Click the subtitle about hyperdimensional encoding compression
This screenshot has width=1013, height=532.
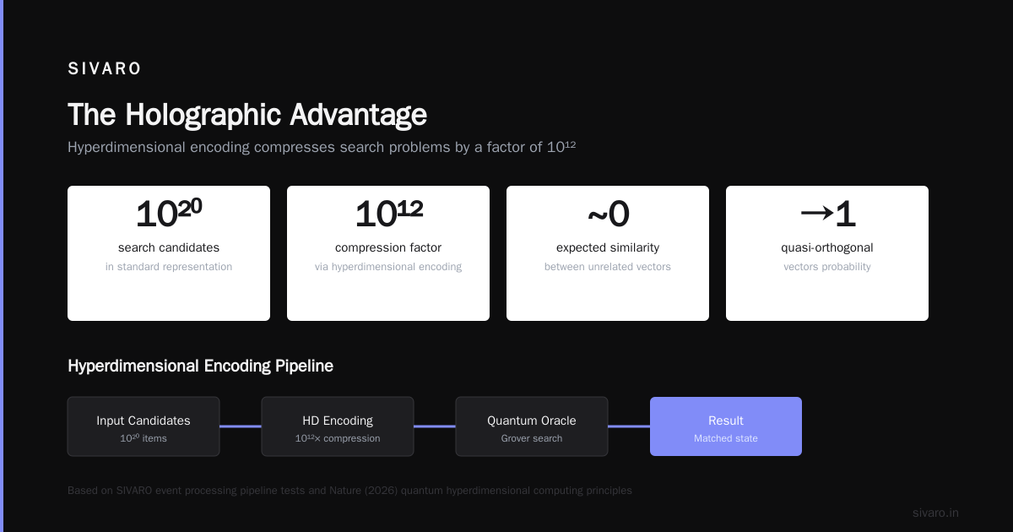point(322,147)
